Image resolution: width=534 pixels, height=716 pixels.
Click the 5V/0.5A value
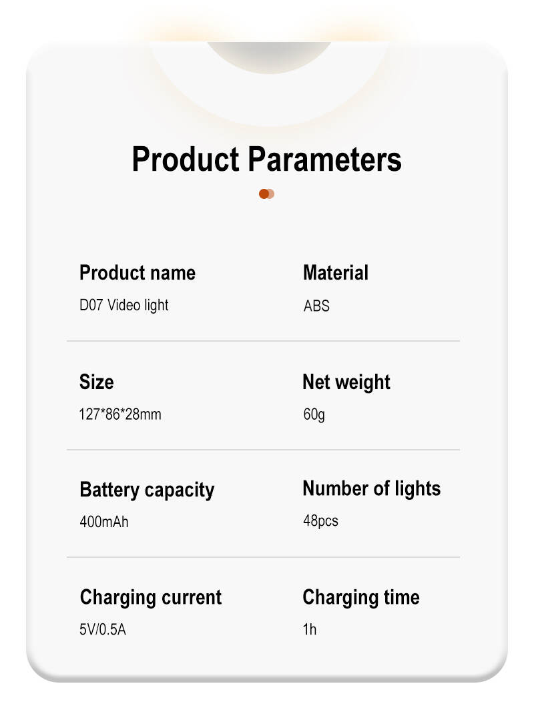pos(103,629)
